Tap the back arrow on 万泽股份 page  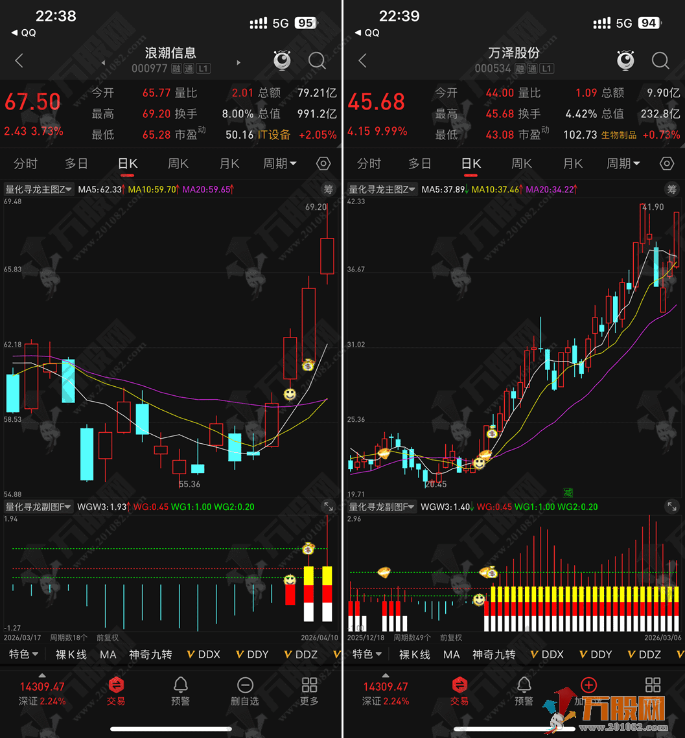[362, 60]
